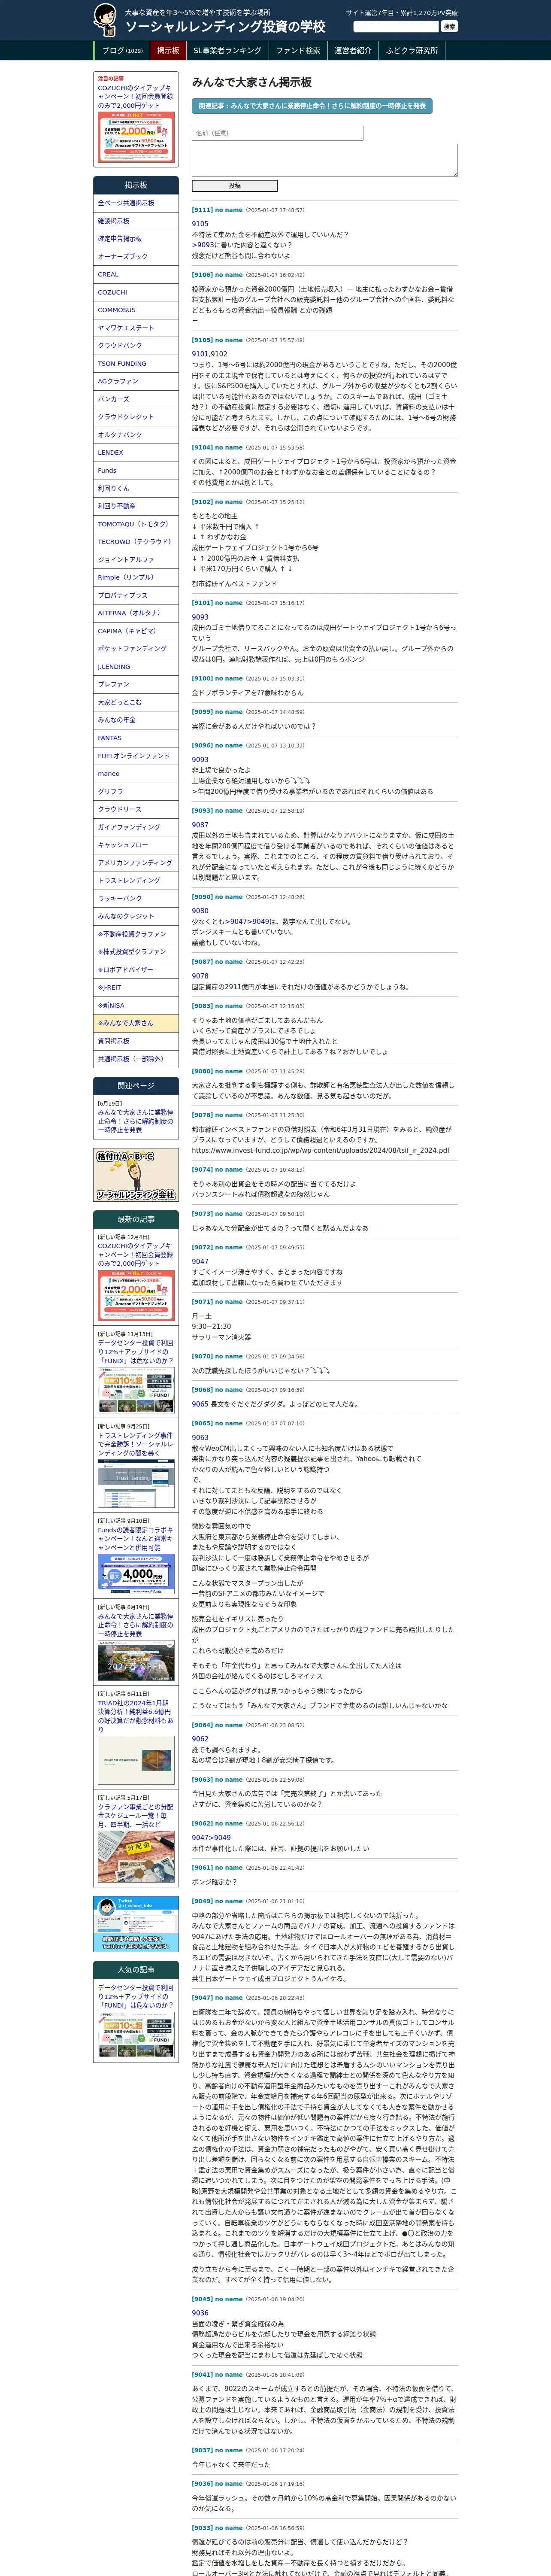Open データセンター投資で利回り12% article in 最新の記事

point(135,1352)
